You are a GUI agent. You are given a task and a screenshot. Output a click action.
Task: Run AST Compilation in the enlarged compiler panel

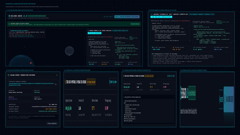tap(161, 17)
